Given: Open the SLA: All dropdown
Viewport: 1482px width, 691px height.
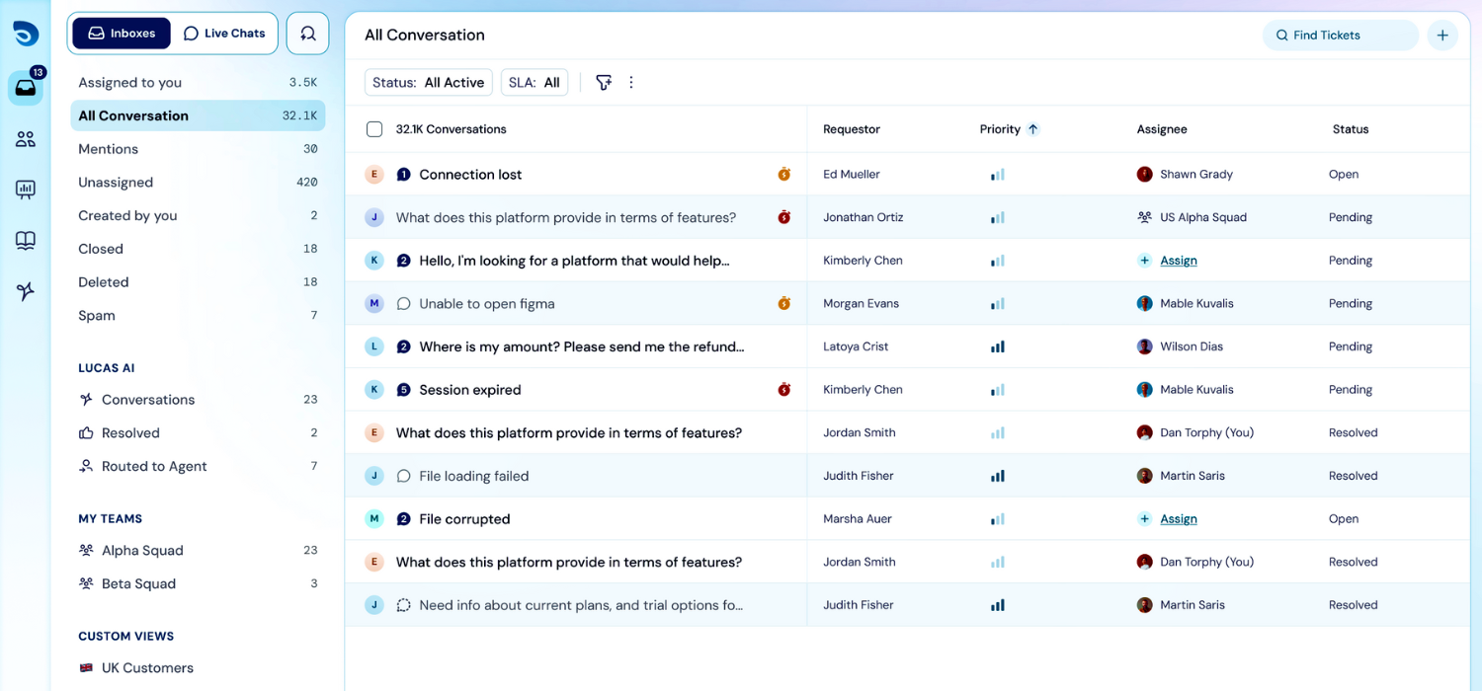Looking at the screenshot, I should tap(534, 83).
